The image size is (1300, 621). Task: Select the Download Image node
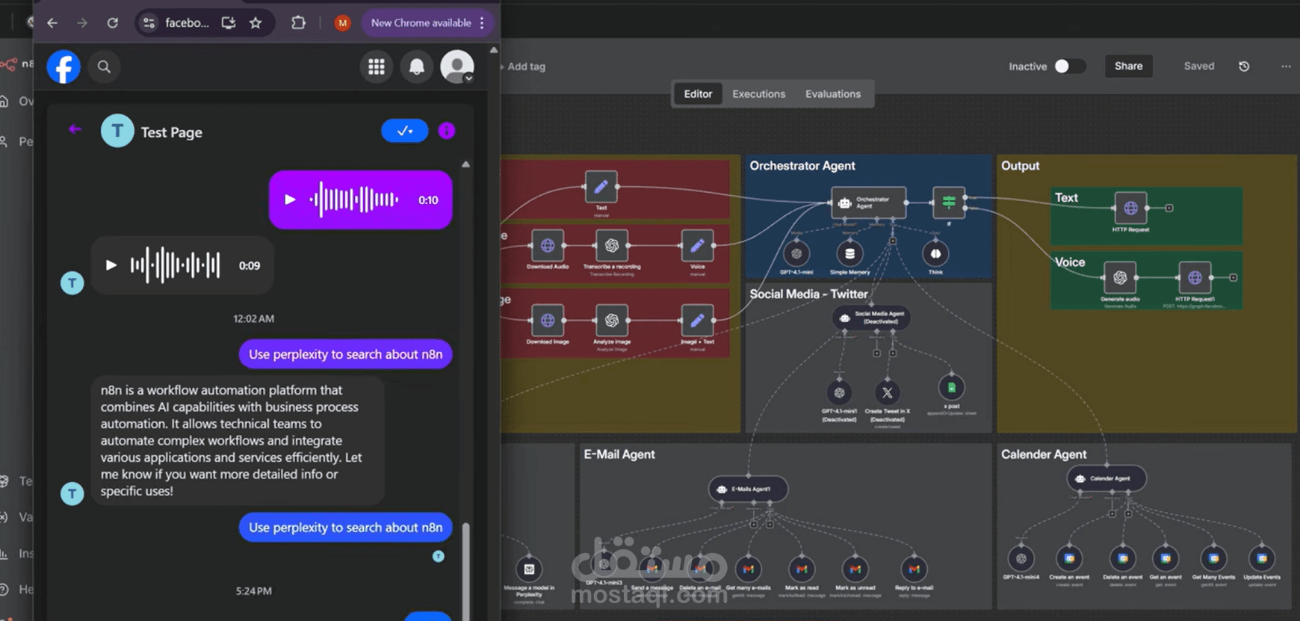(548, 321)
